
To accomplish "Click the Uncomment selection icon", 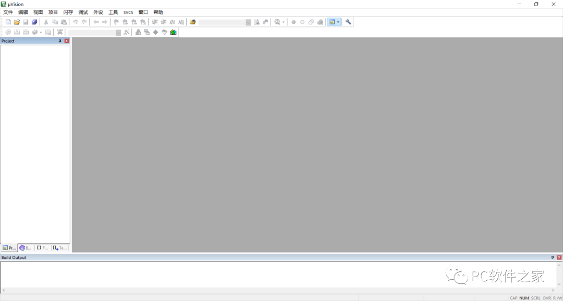I will 181,22.
